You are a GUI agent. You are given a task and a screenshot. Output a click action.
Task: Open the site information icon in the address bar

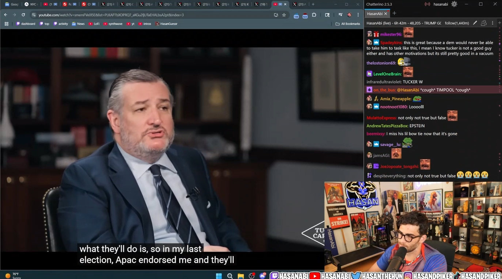[x=34, y=15]
